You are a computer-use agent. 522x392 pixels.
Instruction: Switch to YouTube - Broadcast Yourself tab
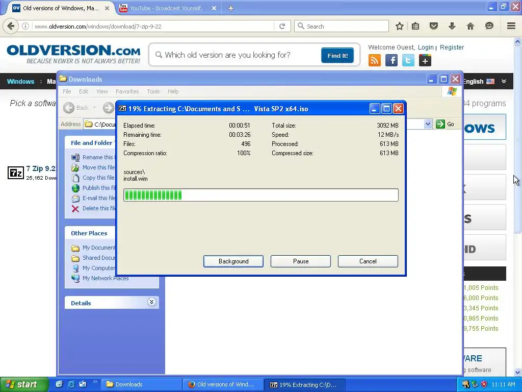click(166, 8)
